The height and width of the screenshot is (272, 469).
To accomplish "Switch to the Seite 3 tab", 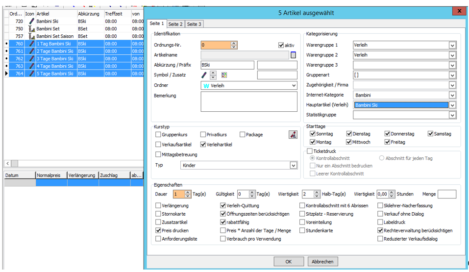I will click(x=194, y=24).
